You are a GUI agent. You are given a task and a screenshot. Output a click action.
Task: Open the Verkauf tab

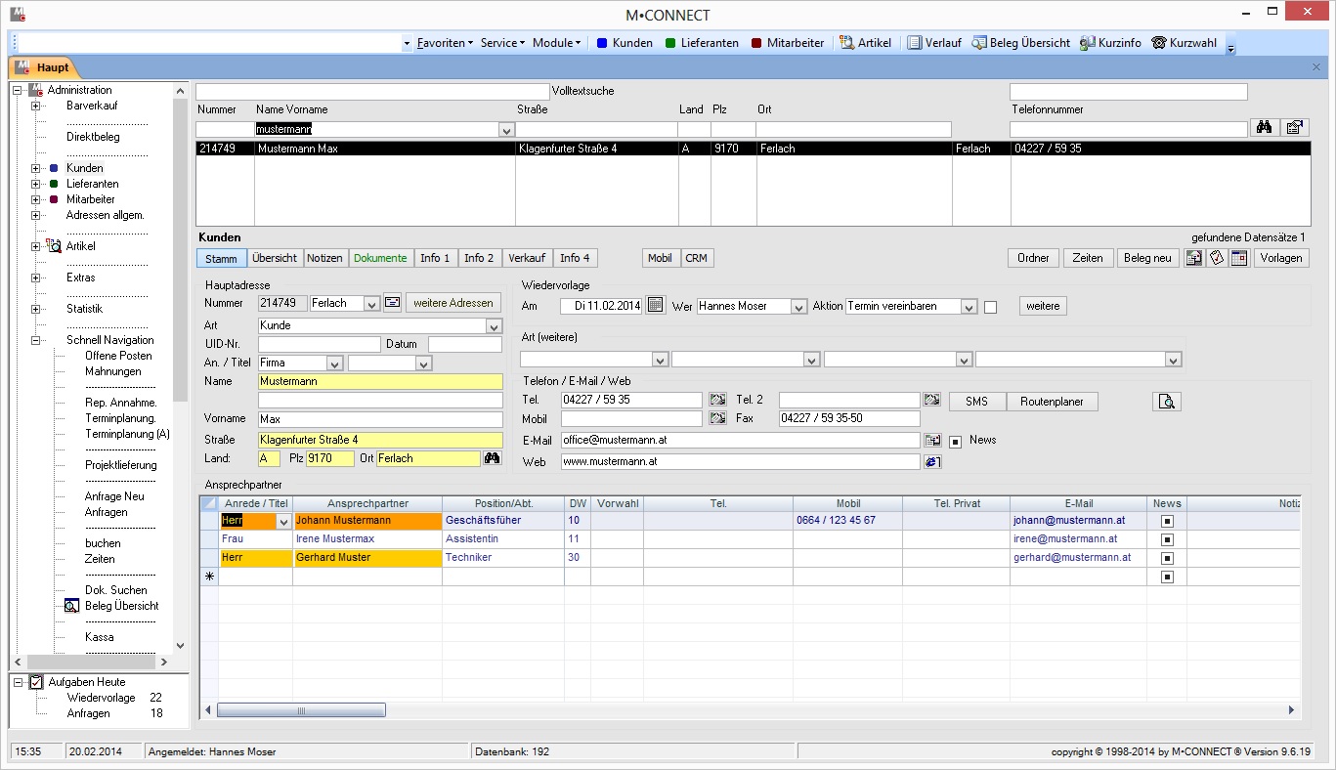point(527,258)
